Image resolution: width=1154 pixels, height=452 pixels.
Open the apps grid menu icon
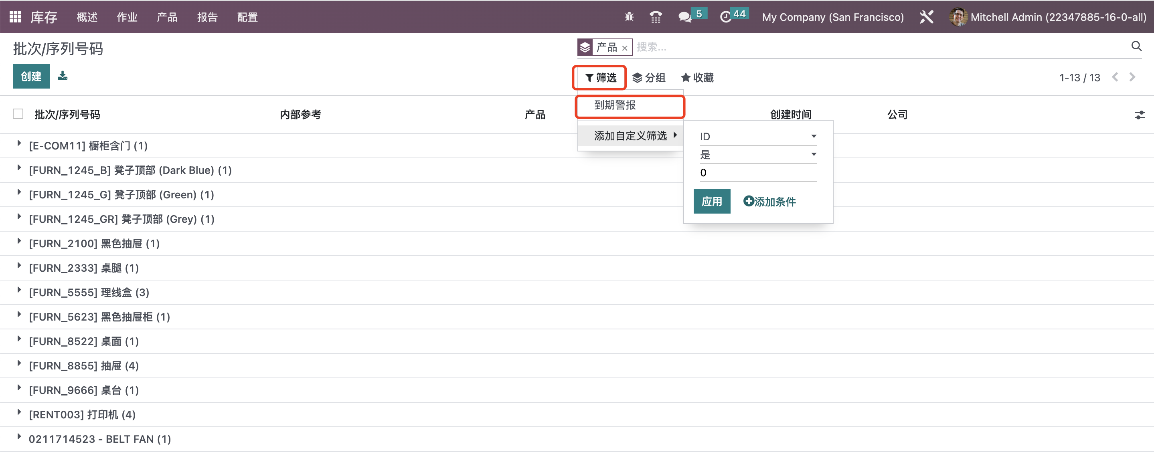[x=15, y=17]
